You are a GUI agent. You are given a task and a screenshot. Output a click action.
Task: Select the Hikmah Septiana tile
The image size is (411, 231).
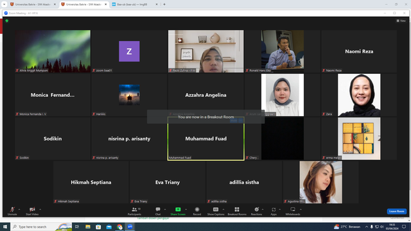(x=91, y=182)
